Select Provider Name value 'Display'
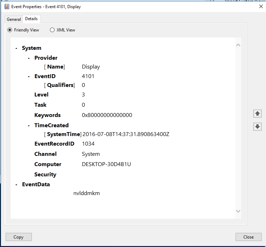 tap(91, 67)
